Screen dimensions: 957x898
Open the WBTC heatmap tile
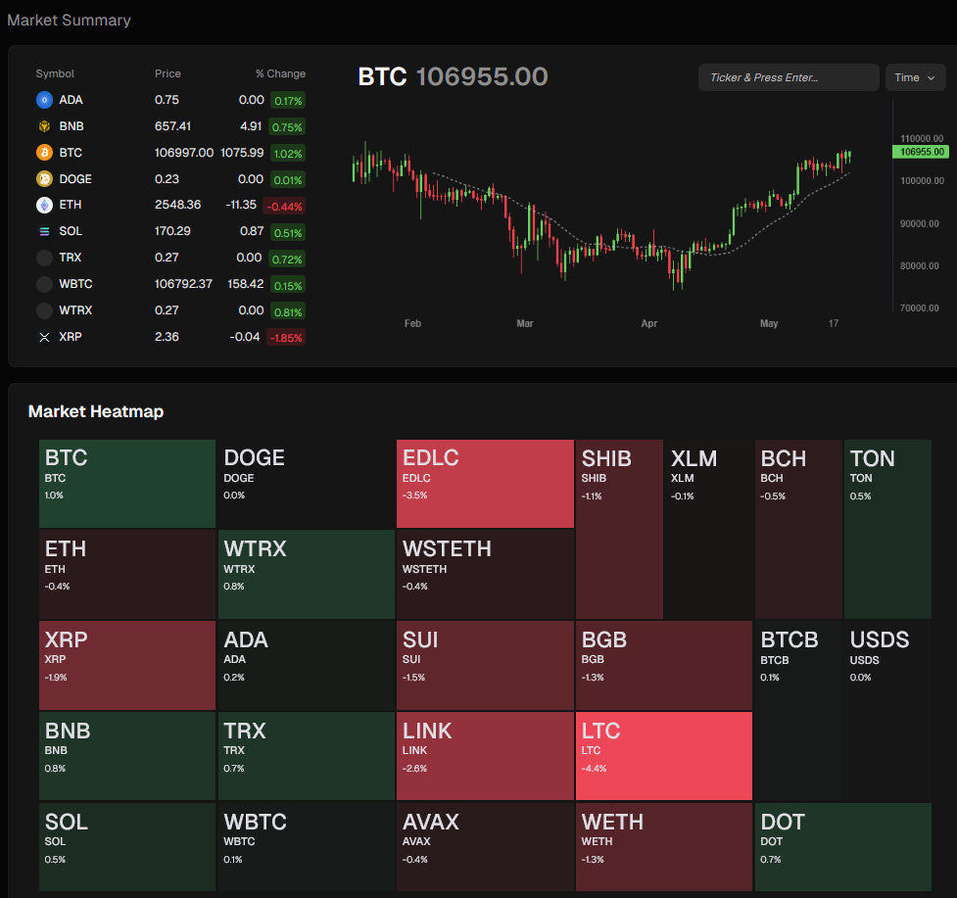coord(307,847)
